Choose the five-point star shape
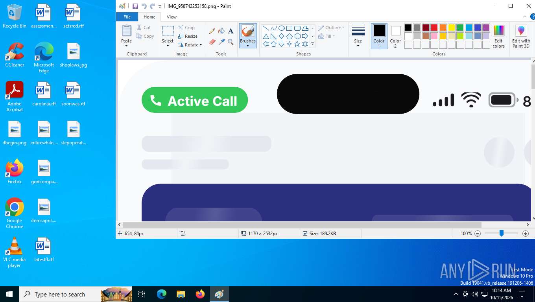The width and height of the screenshot is (535, 302). (297, 44)
